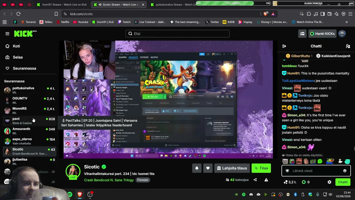Click the Lähetä viesti chat input
Screen dimensions: 355x200
[316, 171]
